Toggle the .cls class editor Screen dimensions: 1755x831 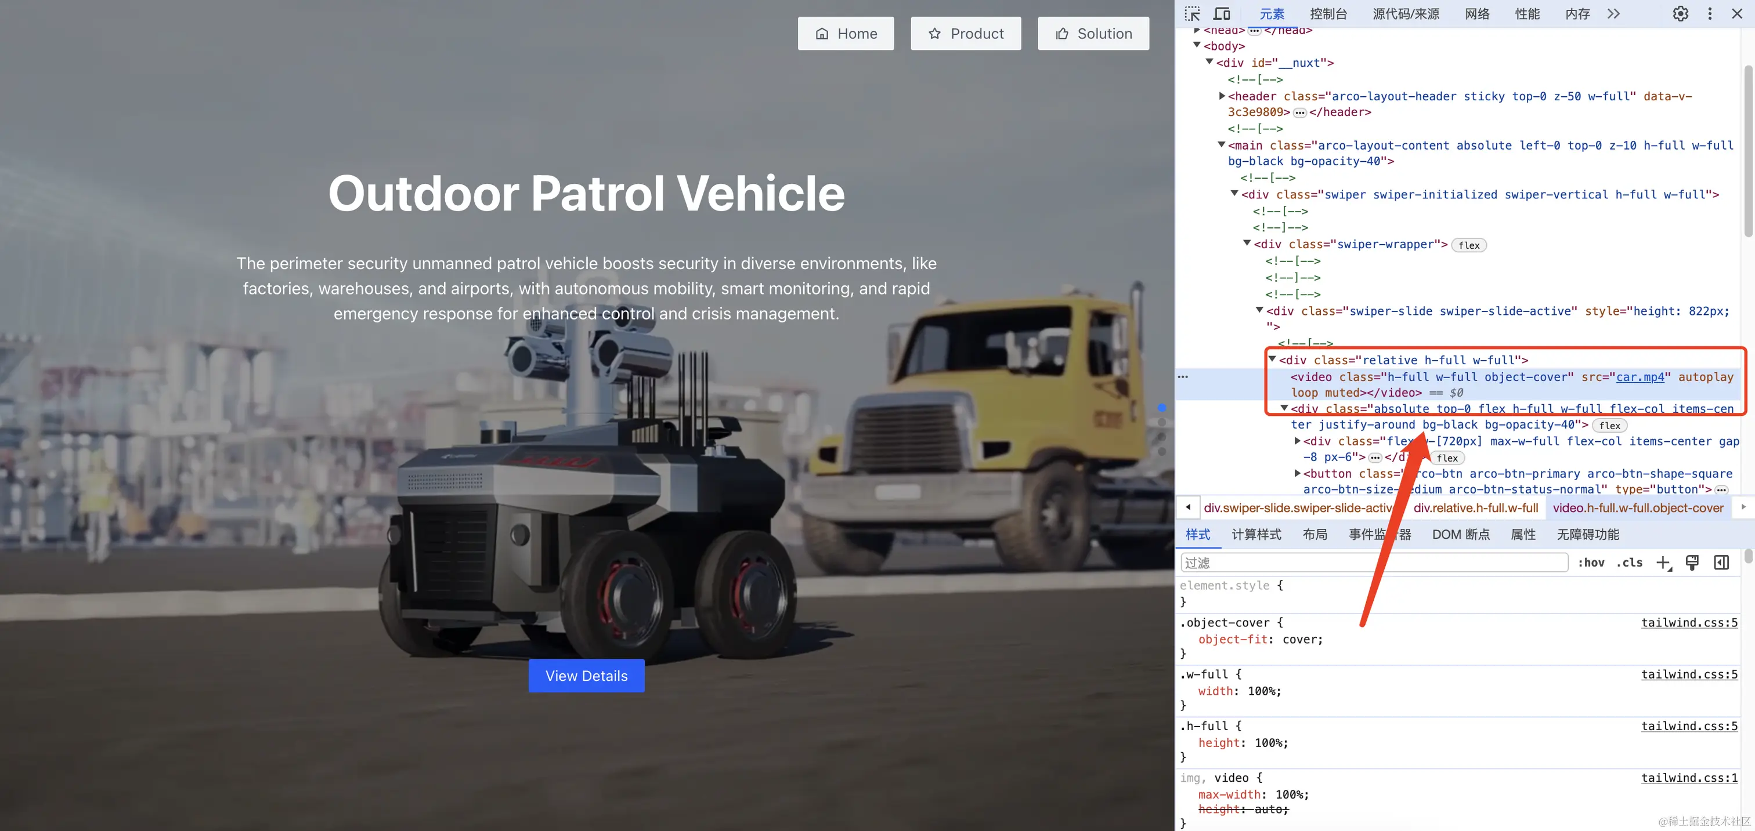tap(1630, 563)
